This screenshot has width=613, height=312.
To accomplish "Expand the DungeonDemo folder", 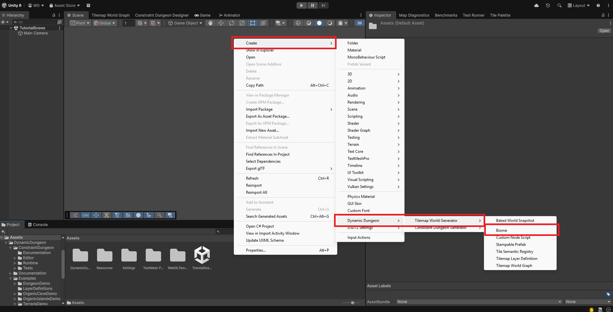I will click(15, 284).
